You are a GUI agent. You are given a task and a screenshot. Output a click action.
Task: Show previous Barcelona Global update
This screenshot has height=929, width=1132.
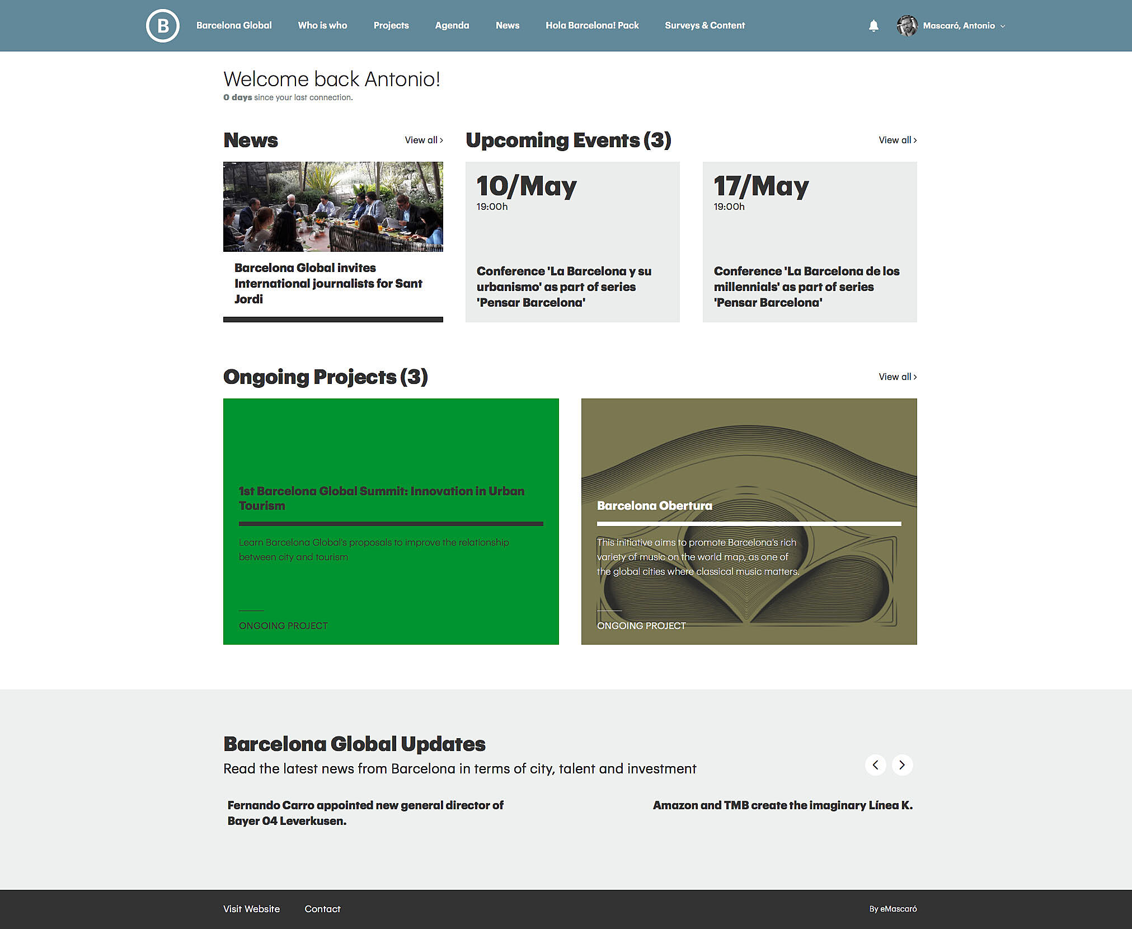click(875, 765)
